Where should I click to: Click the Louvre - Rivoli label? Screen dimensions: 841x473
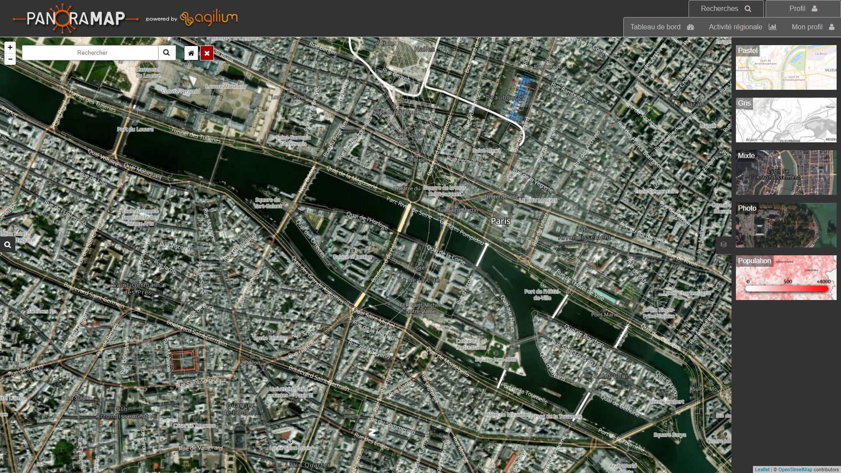289,97
